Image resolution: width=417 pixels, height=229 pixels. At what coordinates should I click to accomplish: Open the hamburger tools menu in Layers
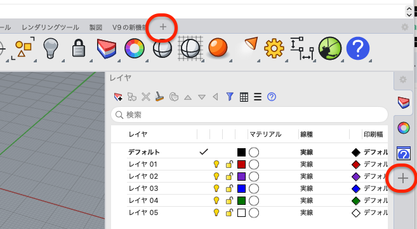pyautogui.click(x=258, y=97)
